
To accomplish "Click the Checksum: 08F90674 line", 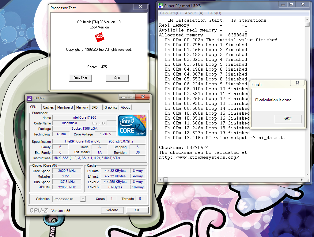I will [x=183, y=148].
